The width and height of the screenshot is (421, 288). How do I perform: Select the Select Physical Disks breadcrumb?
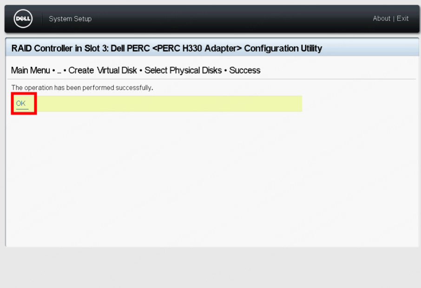(183, 71)
